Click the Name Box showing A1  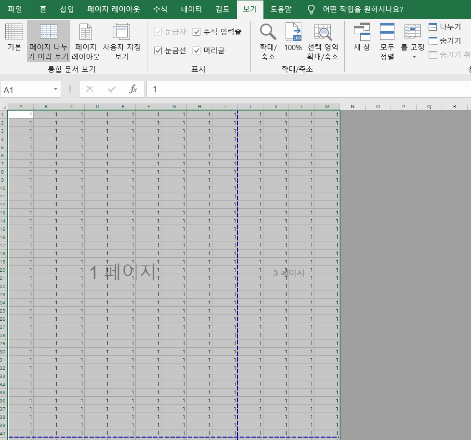(26, 89)
